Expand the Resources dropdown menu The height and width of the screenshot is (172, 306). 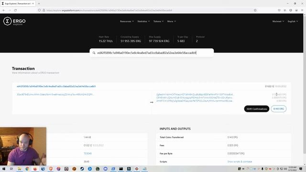[127, 21]
